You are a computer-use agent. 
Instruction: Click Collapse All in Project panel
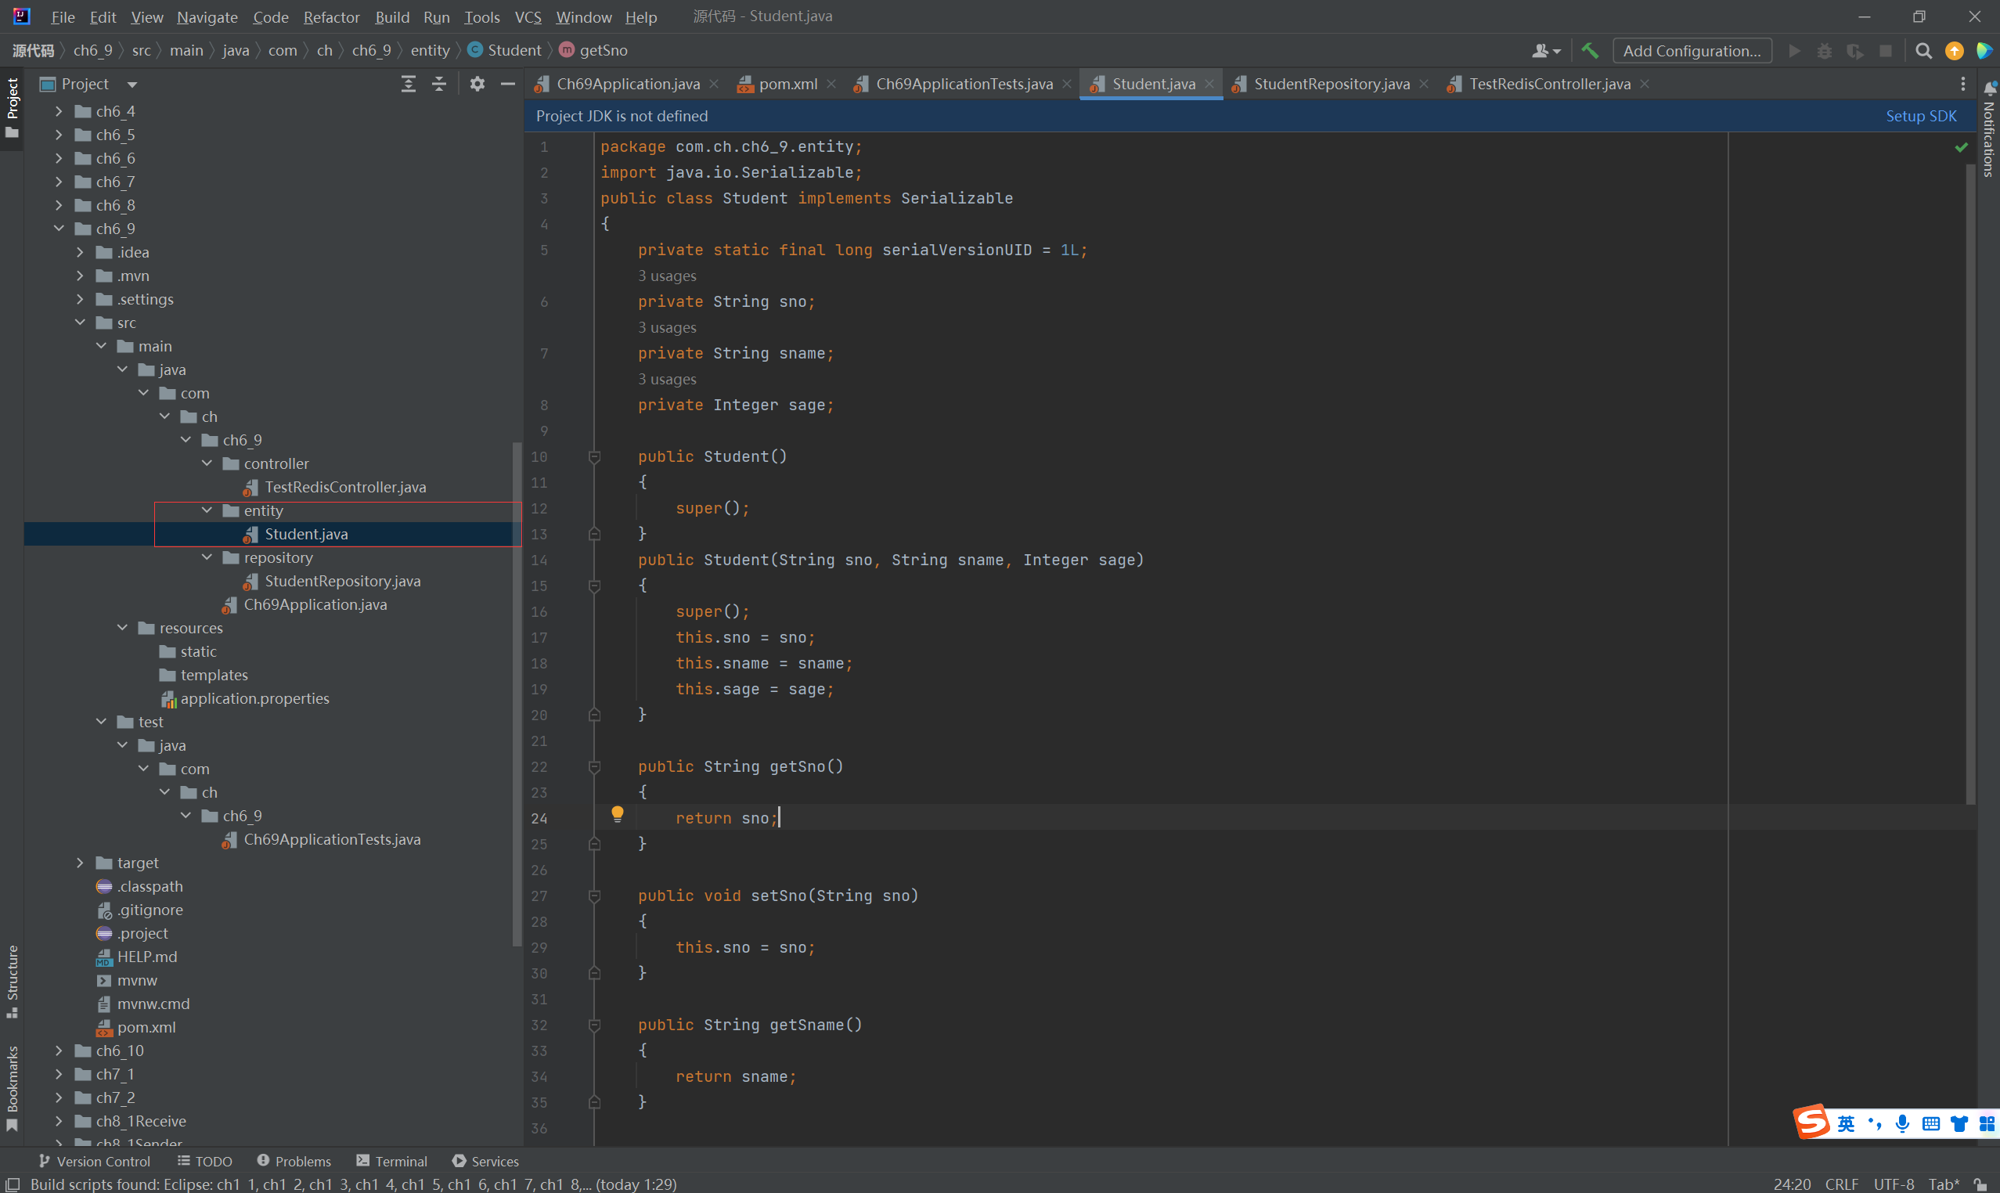pos(439,84)
